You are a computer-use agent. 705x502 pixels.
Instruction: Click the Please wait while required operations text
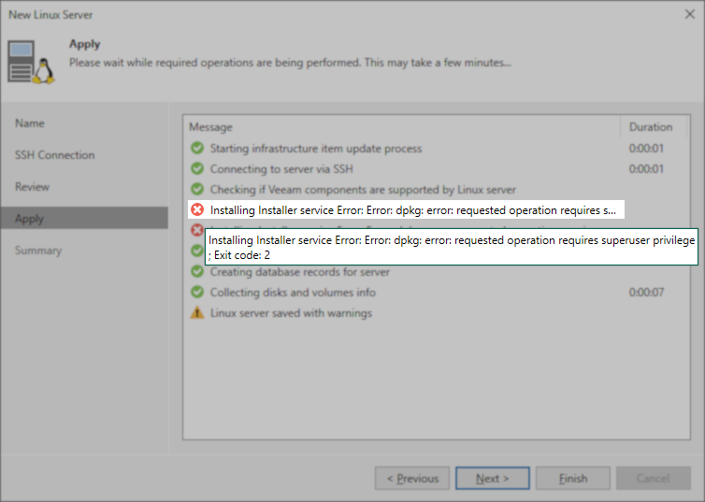pos(290,63)
